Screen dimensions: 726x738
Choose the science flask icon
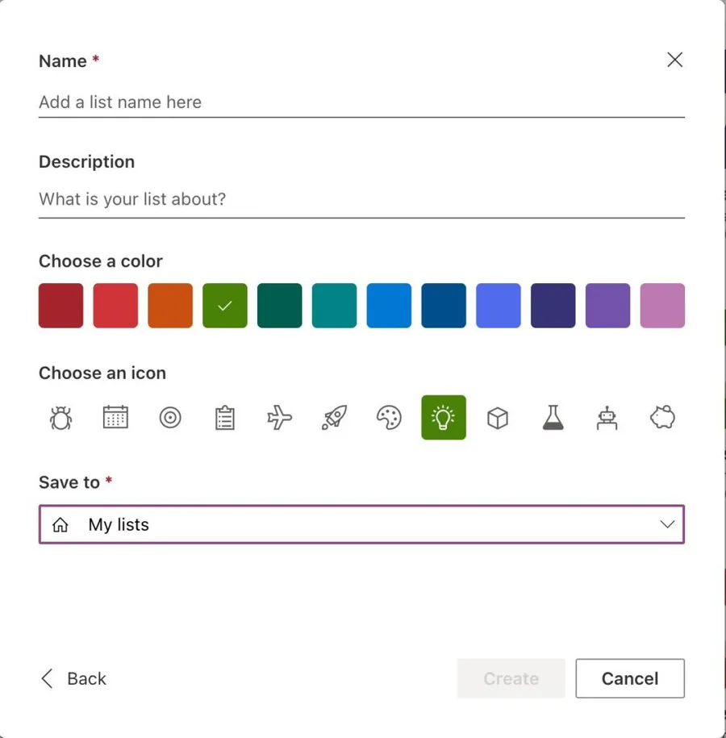point(553,418)
